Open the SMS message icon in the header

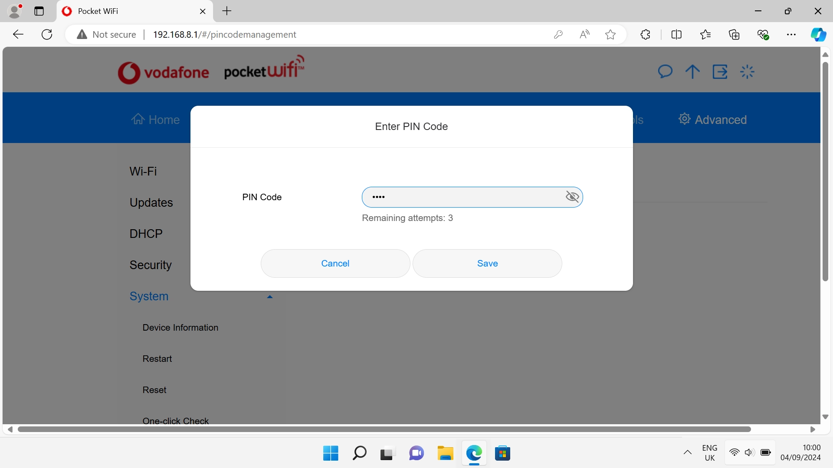665,71
